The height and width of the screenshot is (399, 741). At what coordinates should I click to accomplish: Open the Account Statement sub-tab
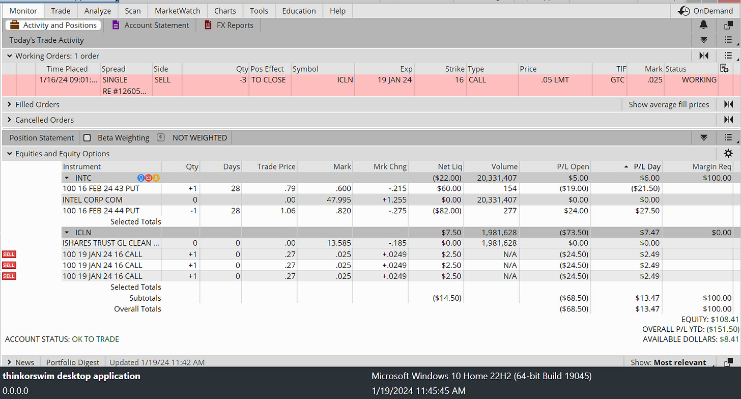(150, 25)
